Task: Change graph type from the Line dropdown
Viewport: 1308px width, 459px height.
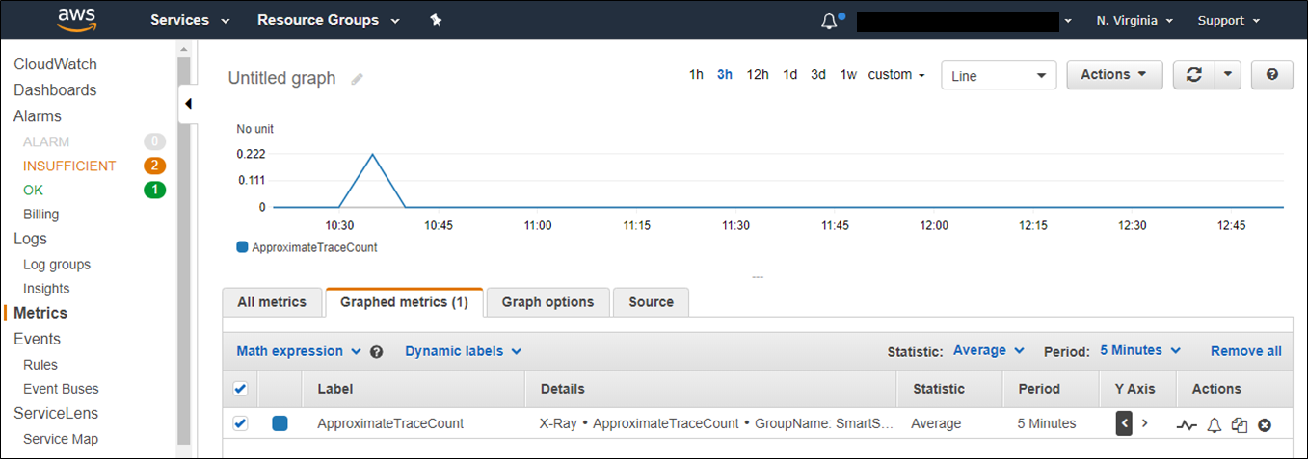Action: coord(999,75)
